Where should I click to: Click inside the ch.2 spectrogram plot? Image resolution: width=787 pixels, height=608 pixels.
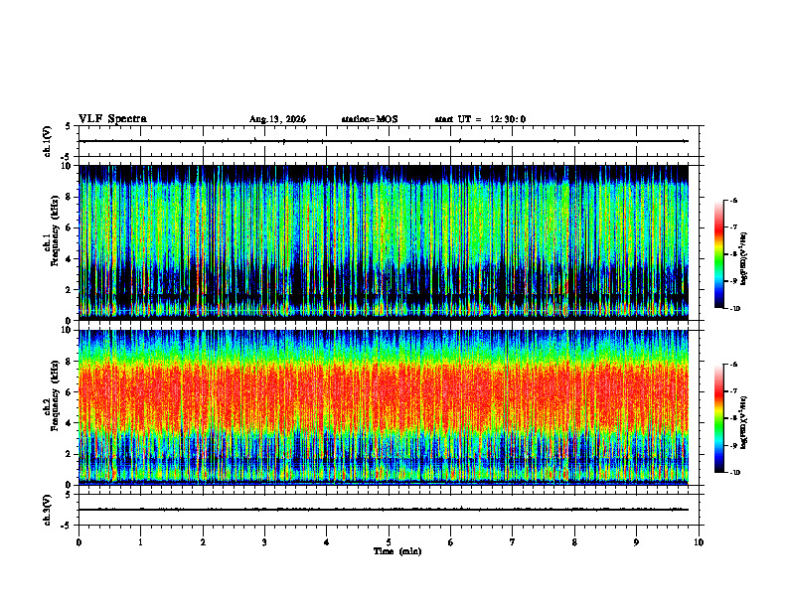[384, 407]
